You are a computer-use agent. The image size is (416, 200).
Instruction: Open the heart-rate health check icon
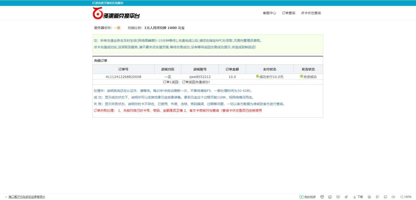(338, 197)
